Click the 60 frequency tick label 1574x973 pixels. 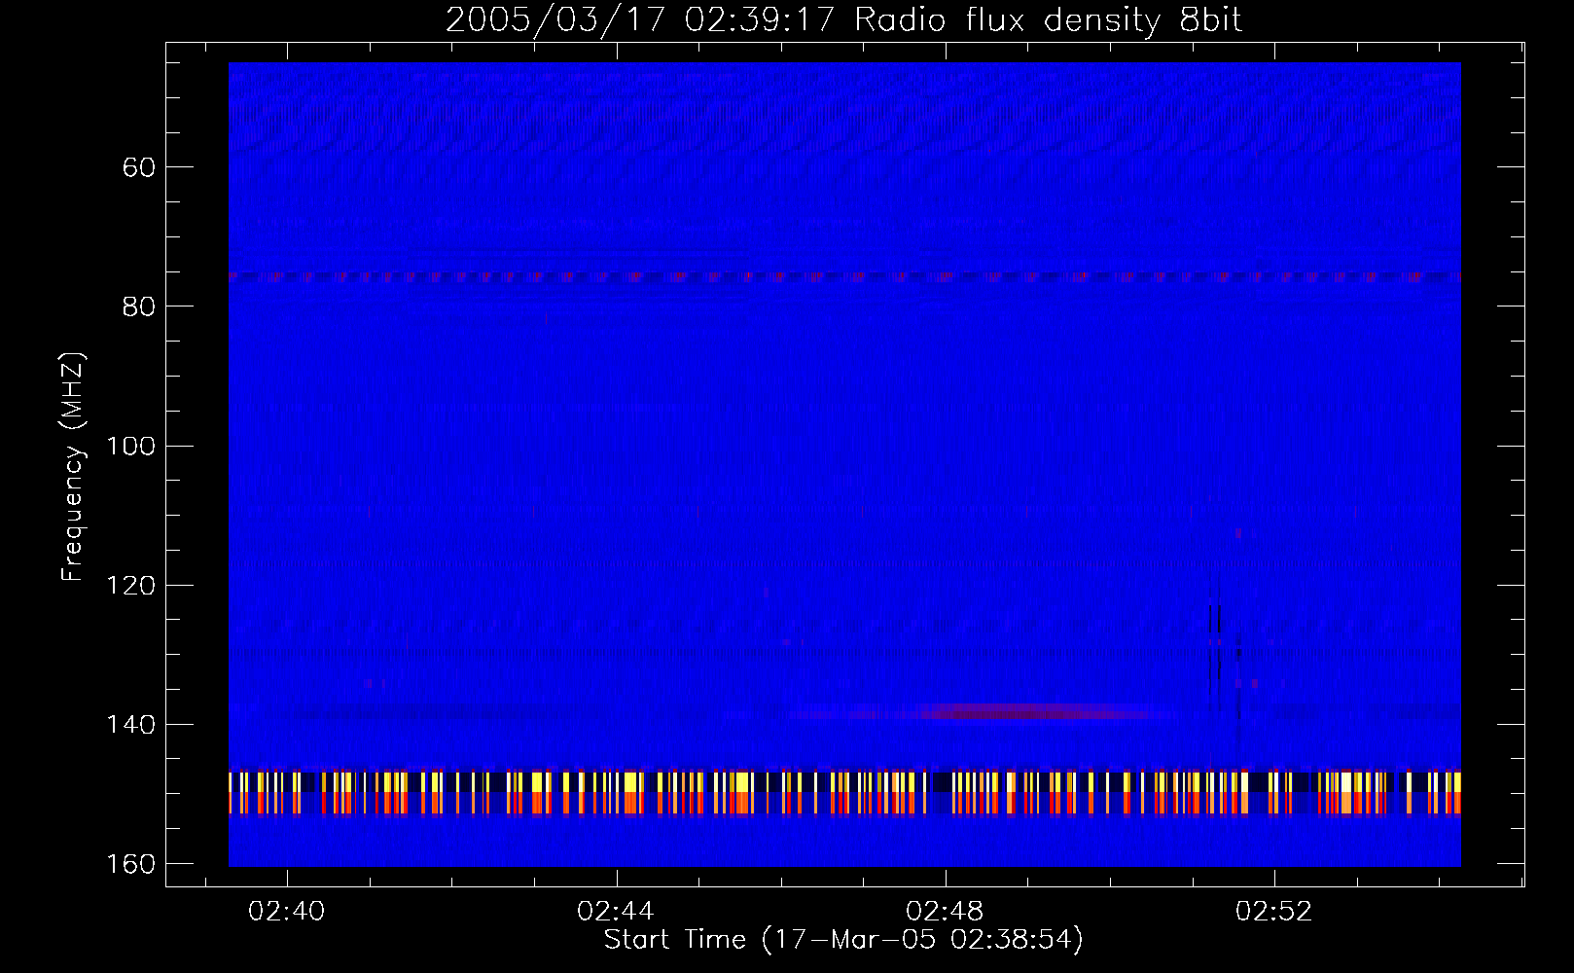[139, 167]
